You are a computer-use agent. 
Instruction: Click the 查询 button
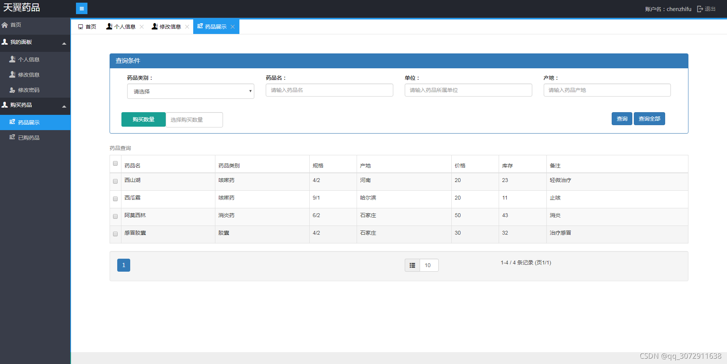click(x=622, y=119)
